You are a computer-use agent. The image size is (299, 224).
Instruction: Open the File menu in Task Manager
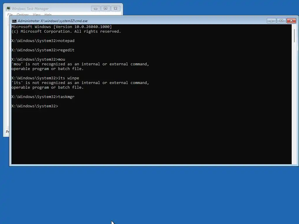(x=10, y=15)
